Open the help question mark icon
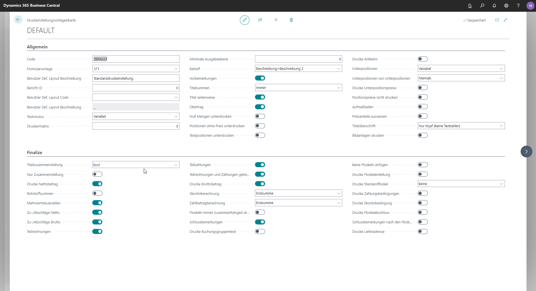The width and height of the screenshot is (536, 291). 518,6
